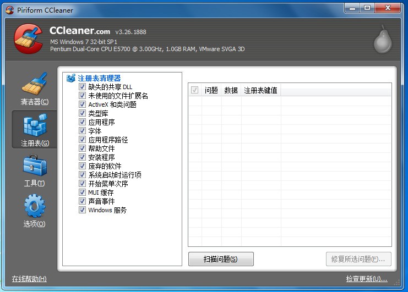Click Pentium Dual-Core CPU info text
The height and width of the screenshot is (292, 408).
click(147, 49)
